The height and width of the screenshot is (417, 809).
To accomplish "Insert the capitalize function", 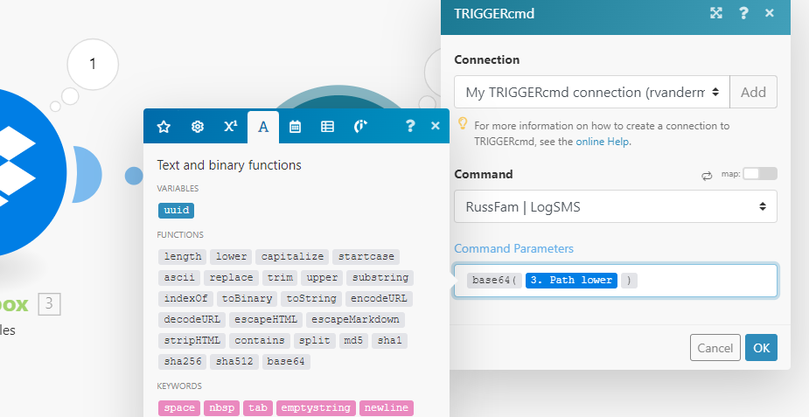I will (x=292, y=256).
